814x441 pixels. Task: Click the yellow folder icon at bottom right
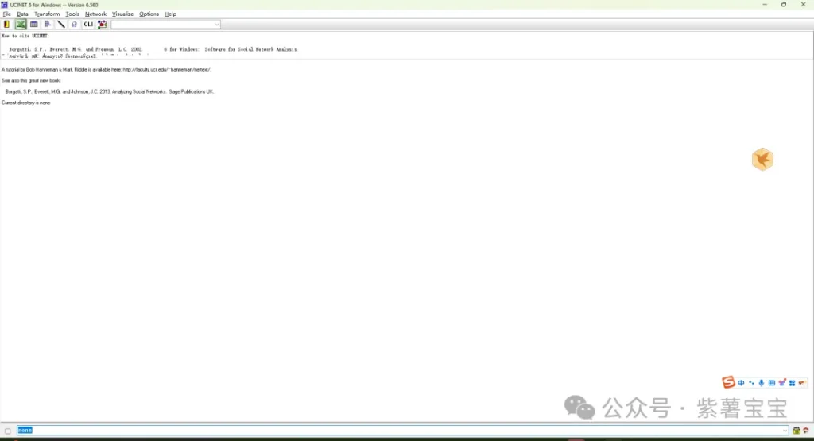tap(797, 431)
